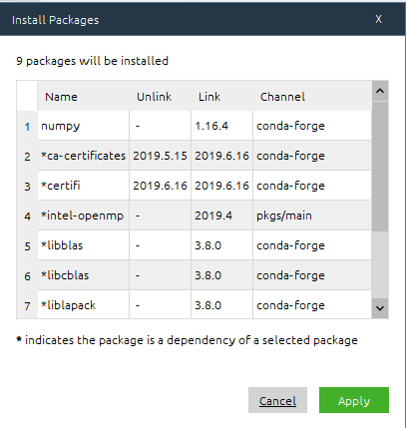Sort by the Name column header
The height and width of the screenshot is (428, 406).
click(83, 97)
